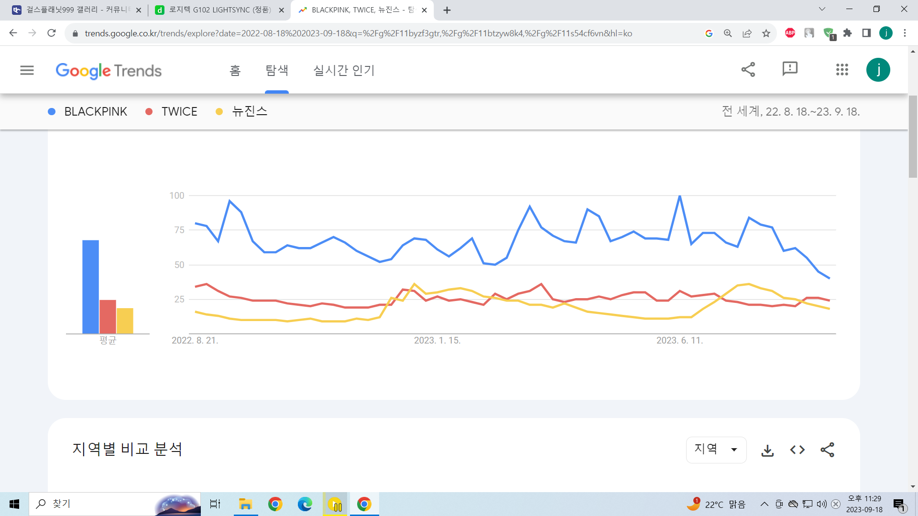Click the 지역별 비교 분석 heading

tap(127, 449)
